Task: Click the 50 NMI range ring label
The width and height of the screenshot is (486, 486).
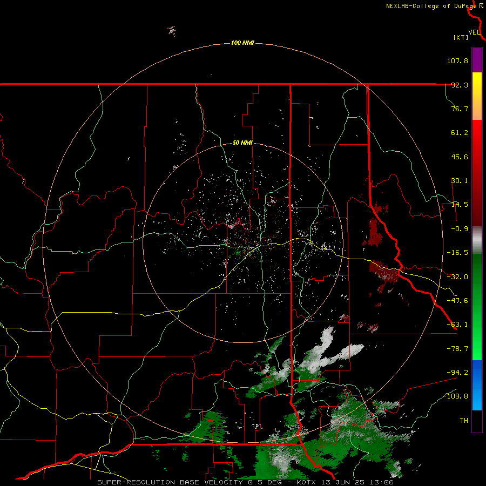Action: 242,143
